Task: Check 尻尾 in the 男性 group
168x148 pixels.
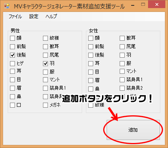Action: click(x=45, y=55)
